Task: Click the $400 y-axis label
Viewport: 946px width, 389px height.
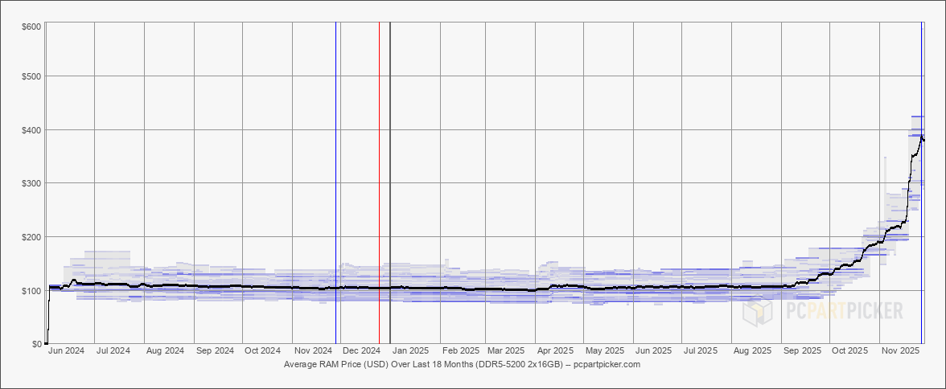Action: point(31,129)
